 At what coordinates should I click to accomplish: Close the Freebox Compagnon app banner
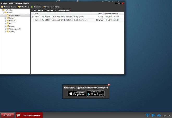[x=109, y=85]
